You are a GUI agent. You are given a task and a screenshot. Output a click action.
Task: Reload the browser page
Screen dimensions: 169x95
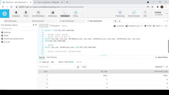[11, 7]
